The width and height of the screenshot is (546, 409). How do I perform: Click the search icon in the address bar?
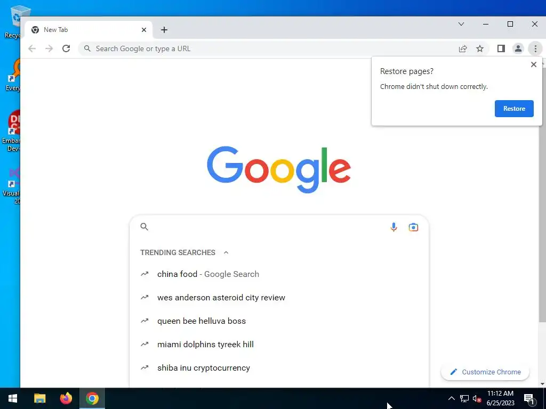[87, 48]
